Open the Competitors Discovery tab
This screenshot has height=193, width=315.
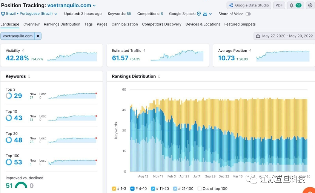pyautogui.click(x=161, y=24)
